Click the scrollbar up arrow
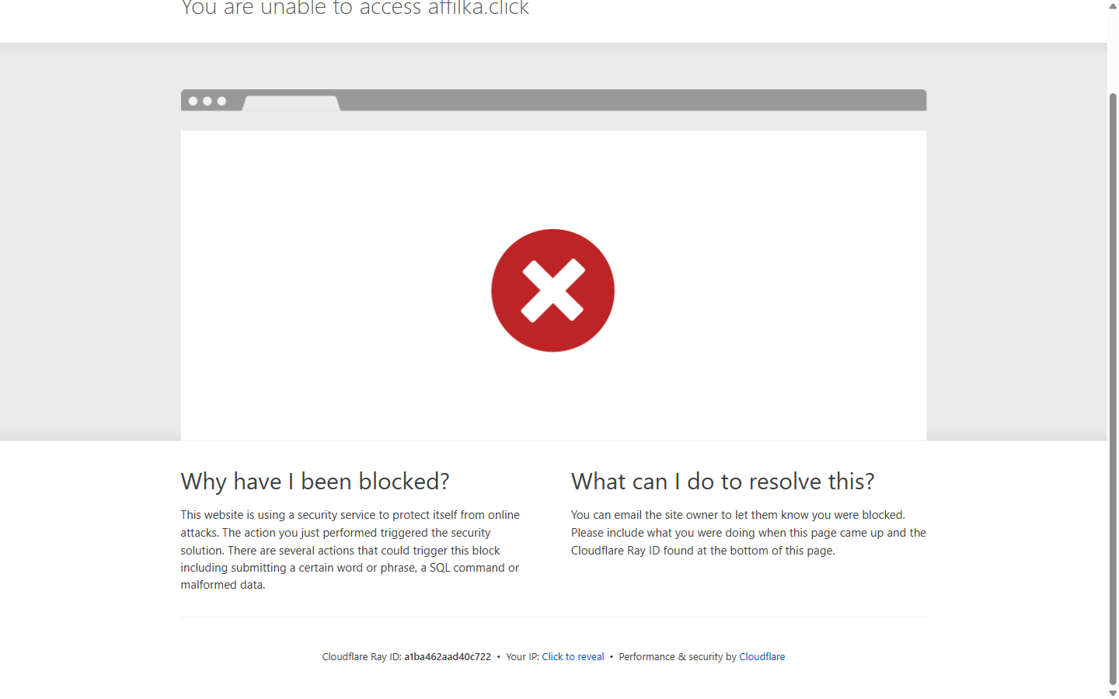The image size is (1119, 699). point(1113,5)
